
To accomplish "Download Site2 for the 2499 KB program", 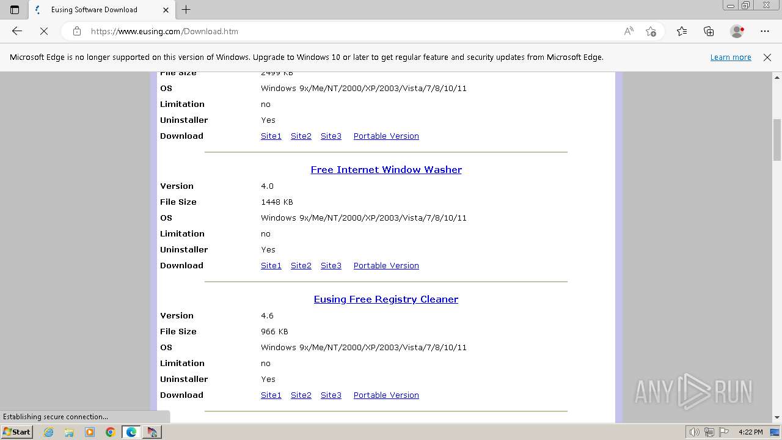I will tap(301, 136).
